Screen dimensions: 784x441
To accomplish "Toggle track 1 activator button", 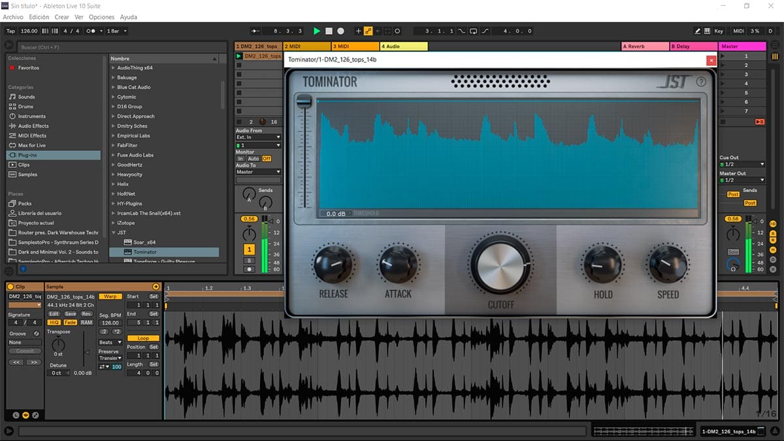I will (x=249, y=249).
